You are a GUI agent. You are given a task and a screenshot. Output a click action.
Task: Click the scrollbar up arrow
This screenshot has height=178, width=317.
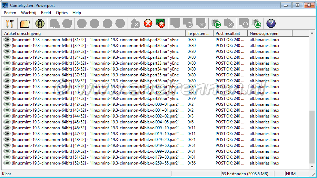pyautogui.click(x=312, y=33)
